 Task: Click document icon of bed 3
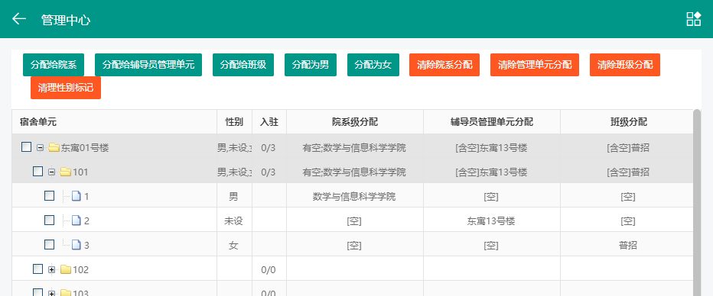point(77,245)
